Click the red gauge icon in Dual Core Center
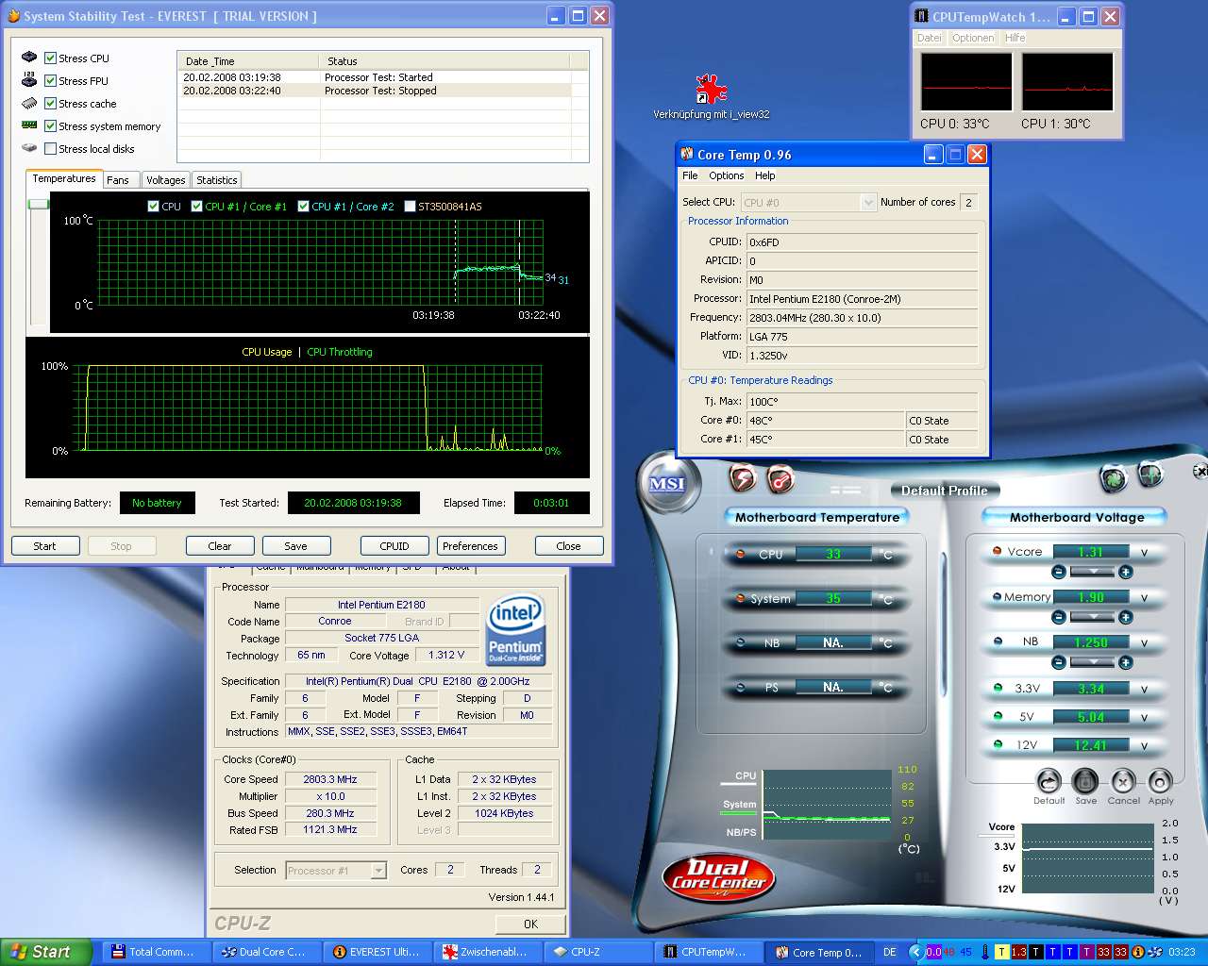This screenshot has height=966, width=1208. [780, 479]
